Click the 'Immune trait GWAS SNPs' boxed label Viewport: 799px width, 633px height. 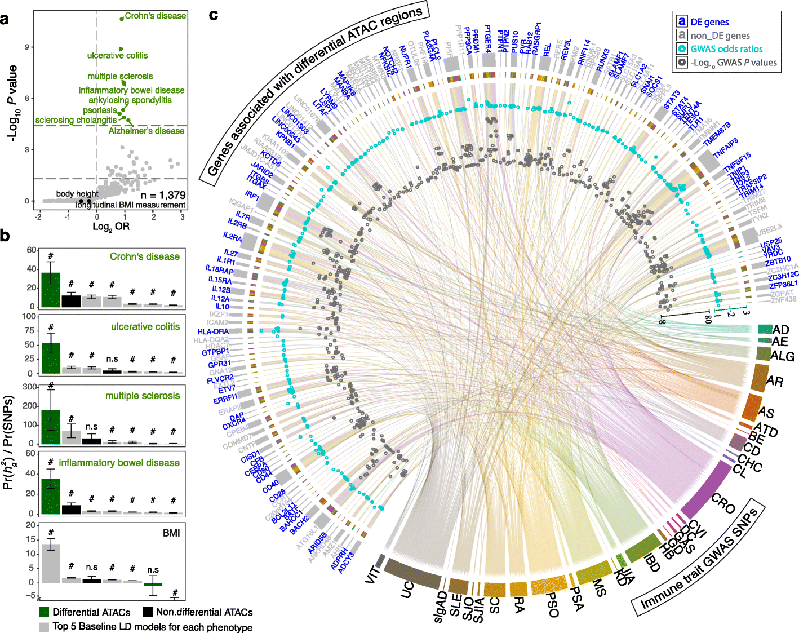pyautogui.click(x=698, y=556)
